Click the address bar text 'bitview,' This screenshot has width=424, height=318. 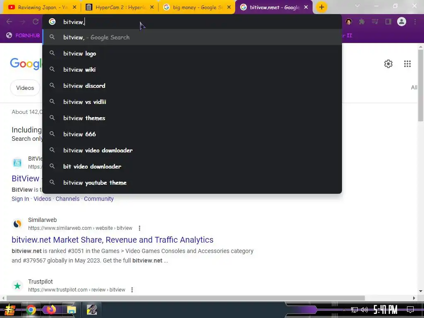click(74, 22)
